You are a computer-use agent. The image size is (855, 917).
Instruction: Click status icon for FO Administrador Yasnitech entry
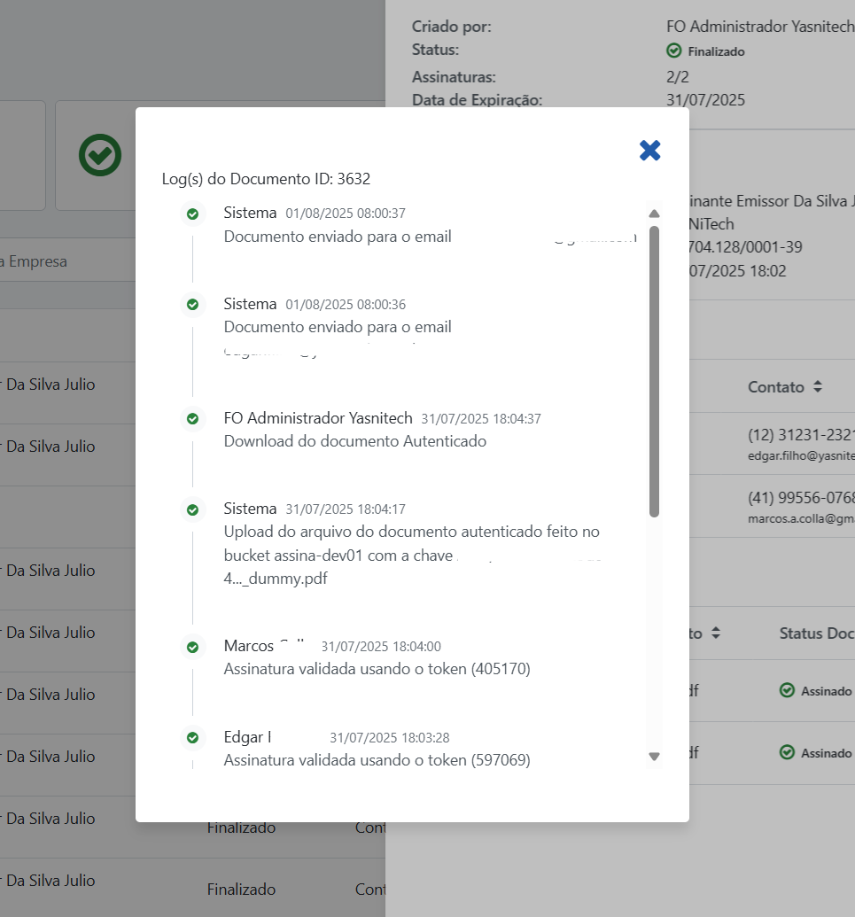pyautogui.click(x=192, y=418)
